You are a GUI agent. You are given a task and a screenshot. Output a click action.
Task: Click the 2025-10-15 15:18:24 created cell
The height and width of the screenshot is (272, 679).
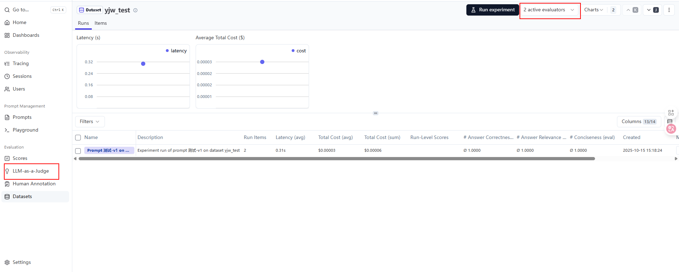[642, 150]
